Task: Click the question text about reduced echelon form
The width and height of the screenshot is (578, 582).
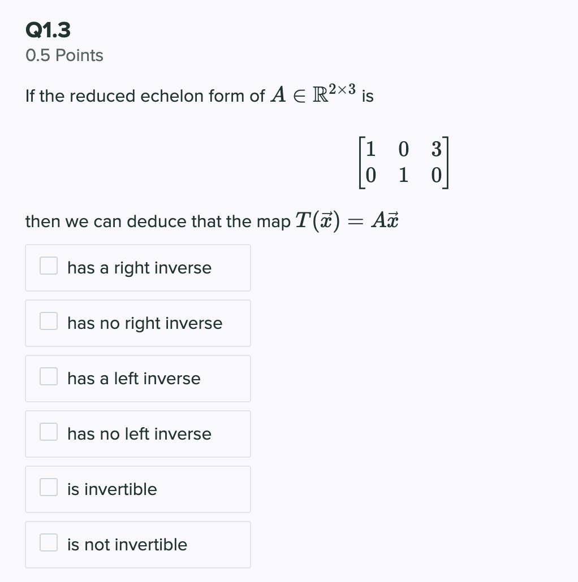Action: point(198,95)
